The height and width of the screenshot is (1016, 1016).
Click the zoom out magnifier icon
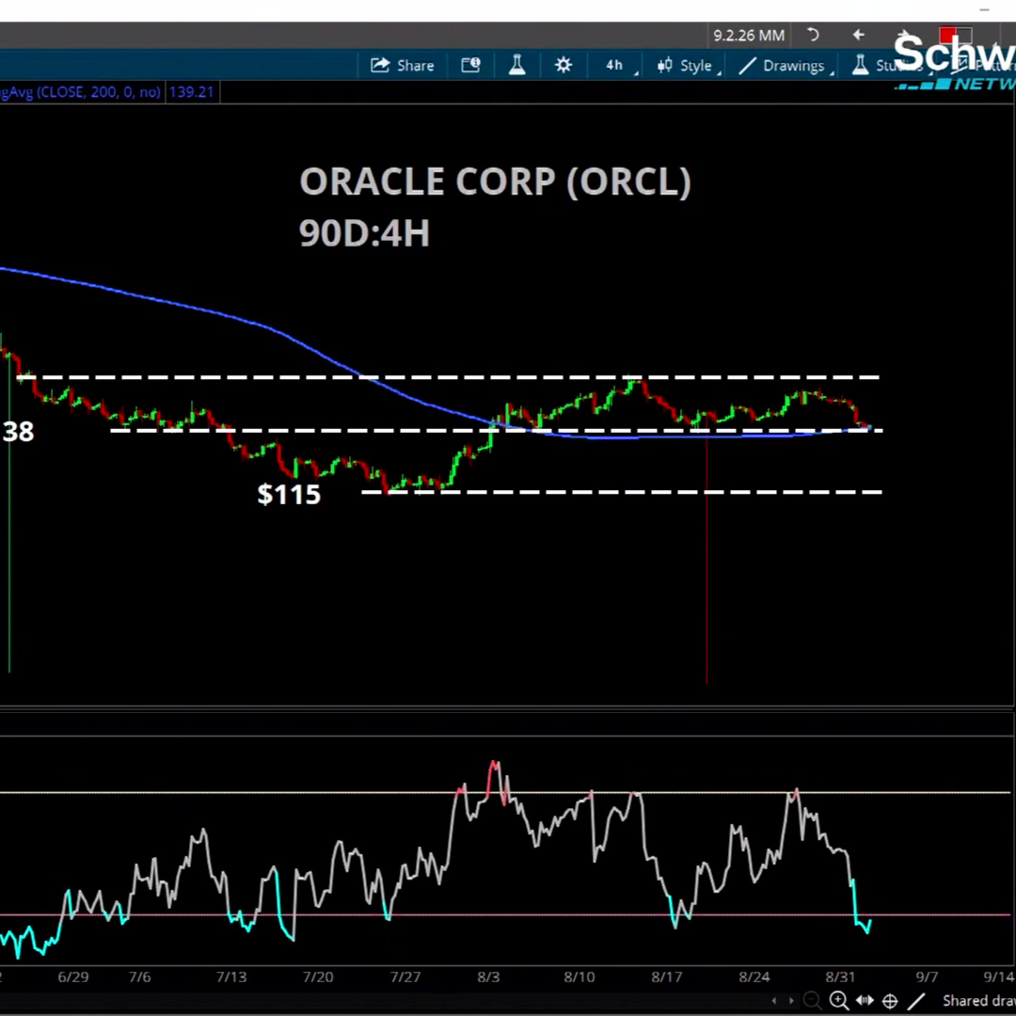[x=812, y=1000]
